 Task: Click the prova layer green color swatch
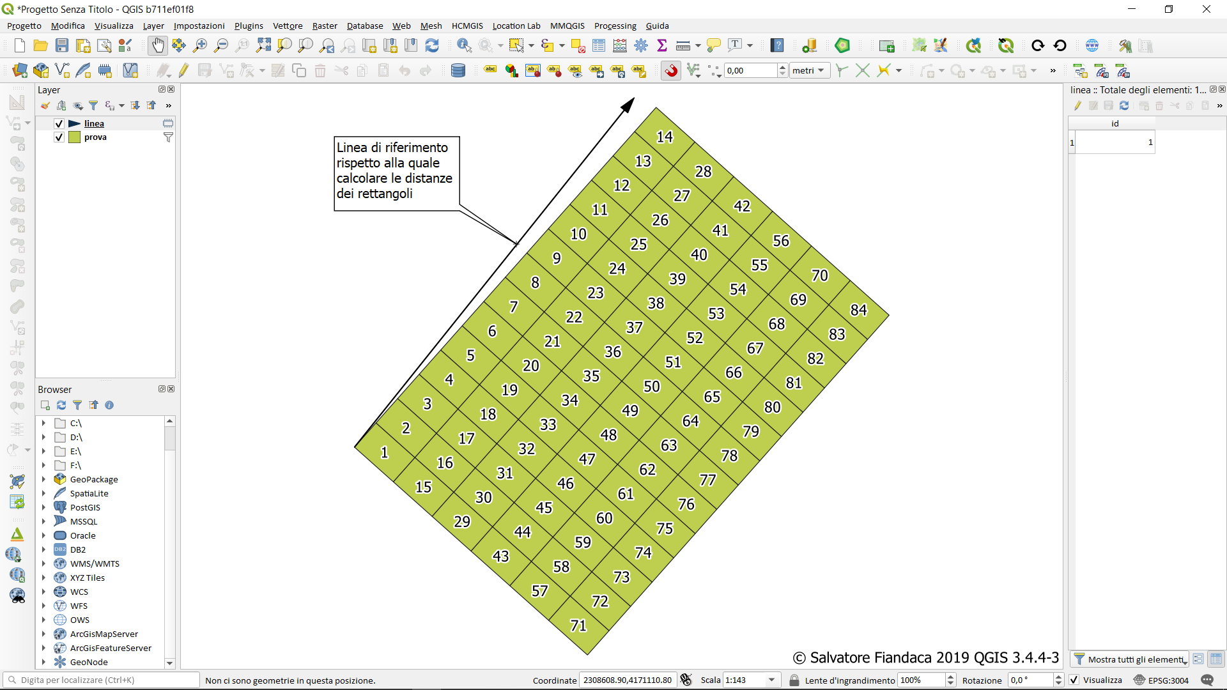[x=74, y=137]
